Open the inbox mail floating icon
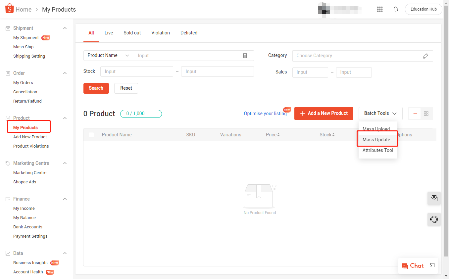This screenshot has height=279, width=449. click(434, 198)
